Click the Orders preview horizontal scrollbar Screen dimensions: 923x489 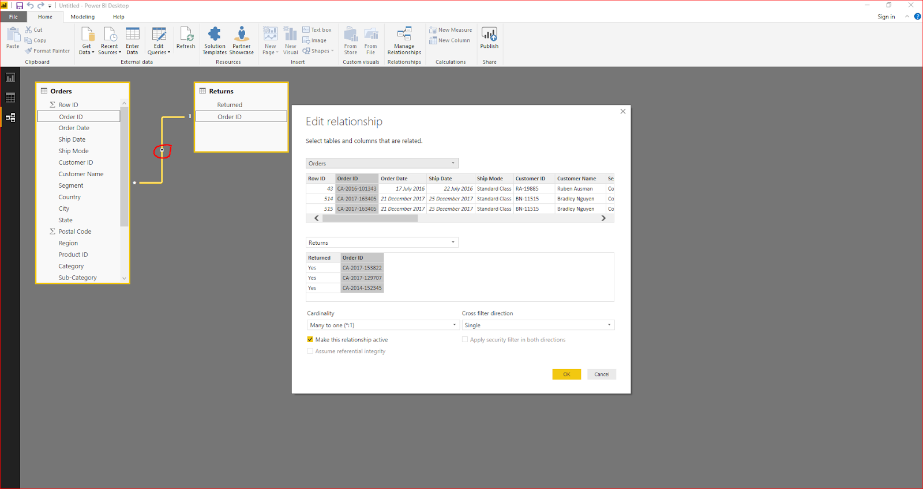370,218
